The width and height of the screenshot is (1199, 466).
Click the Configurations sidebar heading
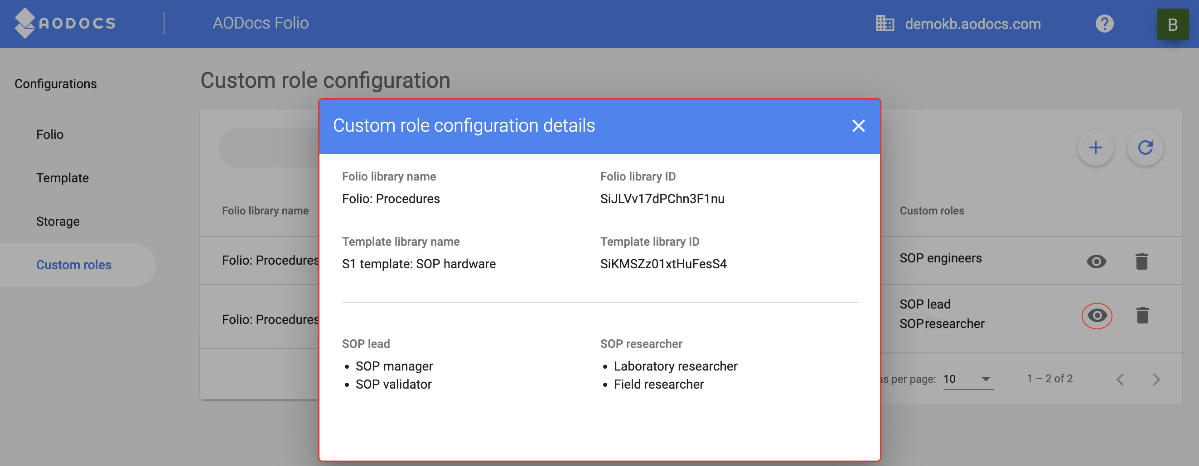[x=55, y=84]
